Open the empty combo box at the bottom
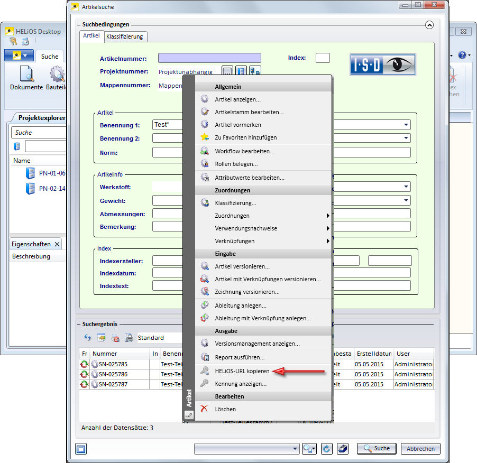 247,449
